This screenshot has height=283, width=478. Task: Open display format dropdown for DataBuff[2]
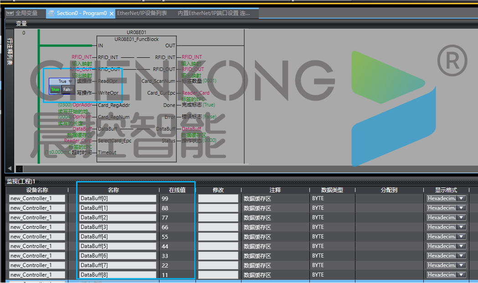461,217
